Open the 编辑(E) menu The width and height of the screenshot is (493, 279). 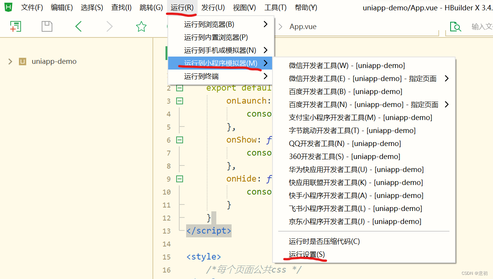tap(62, 8)
